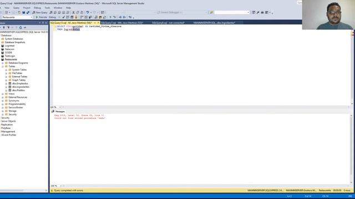Click the wrench Properties icon
This screenshot has height=199, width=355.
point(258,12)
